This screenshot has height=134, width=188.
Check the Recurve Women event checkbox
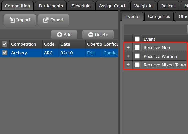click(x=137, y=56)
